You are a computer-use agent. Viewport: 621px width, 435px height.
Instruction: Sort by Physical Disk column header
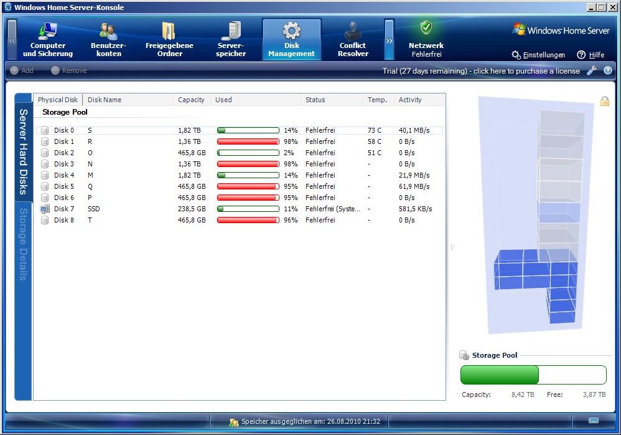pos(58,100)
